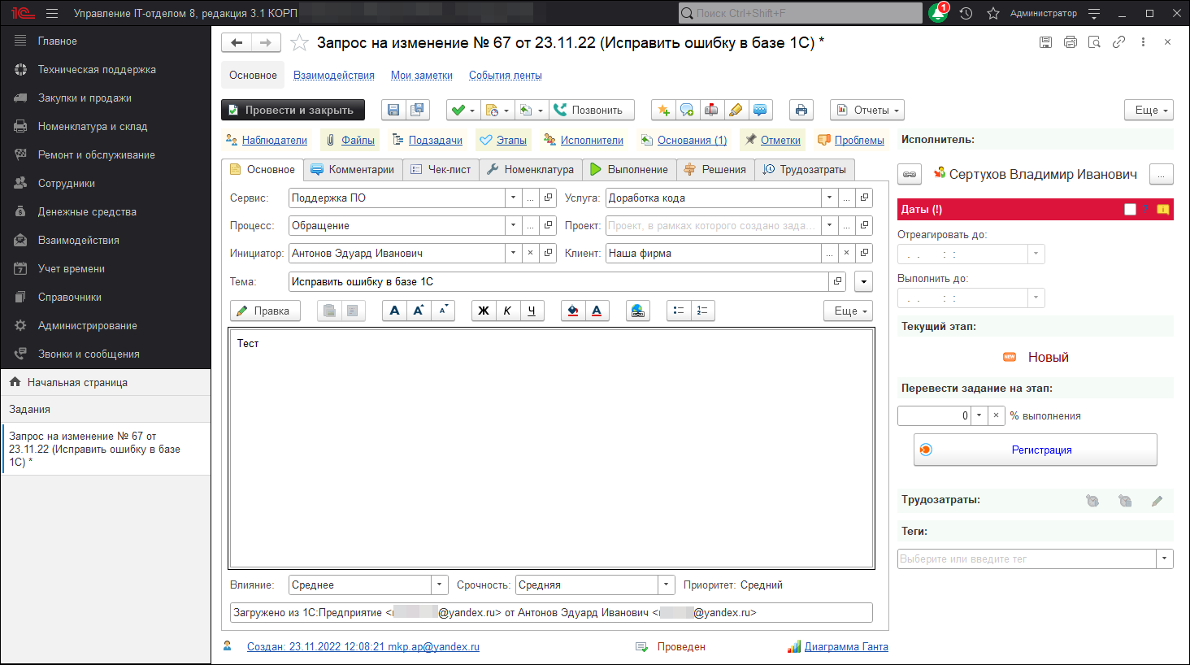The height and width of the screenshot is (665, 1190).
Task: Click the save (floppy disk) toolbar icon
Action: pyautogui.click(x=393, y=111)
